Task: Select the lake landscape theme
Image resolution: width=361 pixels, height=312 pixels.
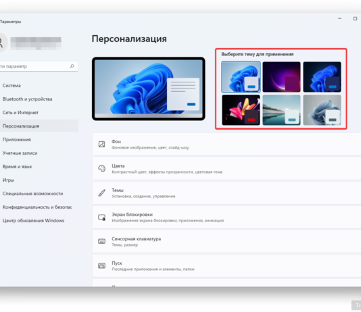Action: click(x=281, y=110)
